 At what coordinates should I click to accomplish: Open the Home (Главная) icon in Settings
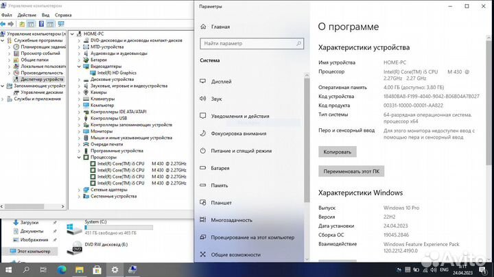click(x=203, y=27)
